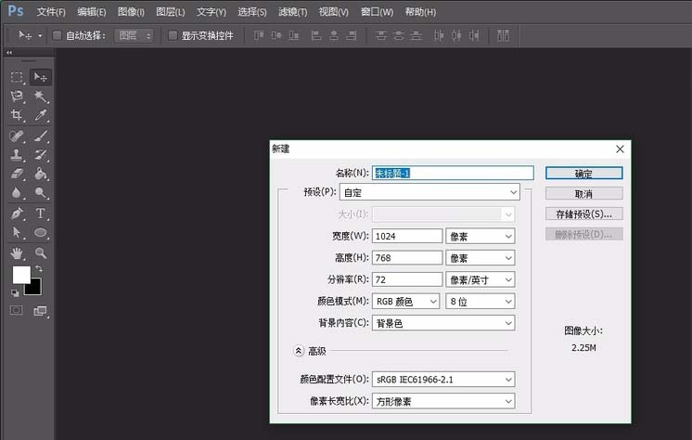692x440 pixels.
Task: Click the Auto-Align Layers icon in options bar
Action: (503, 35)
